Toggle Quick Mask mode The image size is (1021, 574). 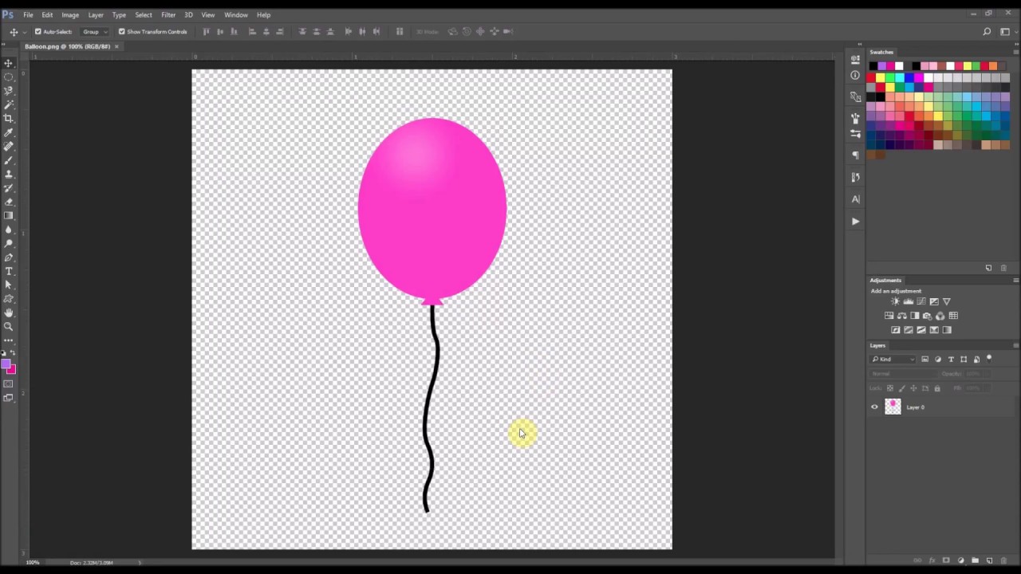click(x=9, y=384)
